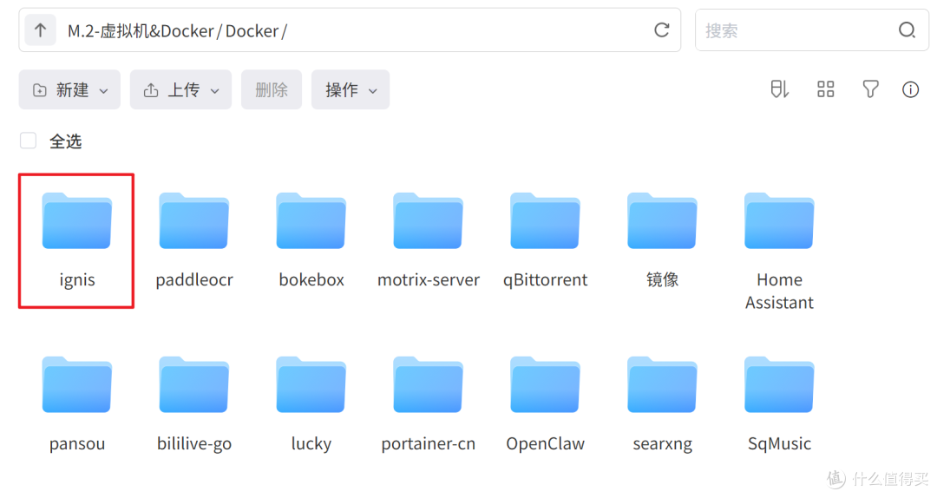Open the sort order icon

(x=779, y=89)
